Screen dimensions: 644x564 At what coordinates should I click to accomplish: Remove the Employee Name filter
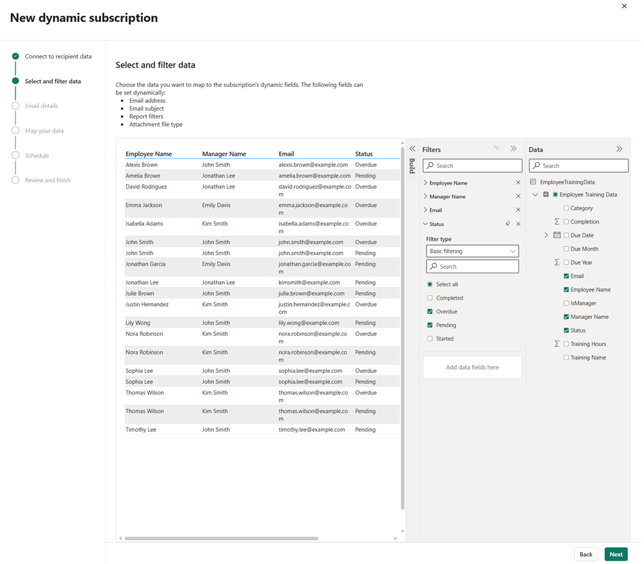[519, 183]
